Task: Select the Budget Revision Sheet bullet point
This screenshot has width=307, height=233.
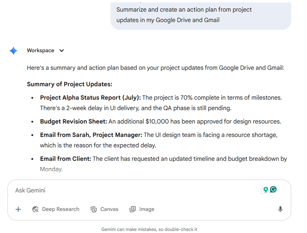Action: [160, 121]
